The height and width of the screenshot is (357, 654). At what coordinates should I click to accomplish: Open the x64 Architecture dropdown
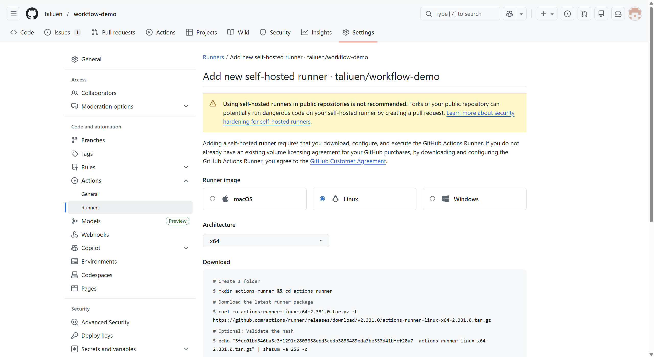coord(266,241)
